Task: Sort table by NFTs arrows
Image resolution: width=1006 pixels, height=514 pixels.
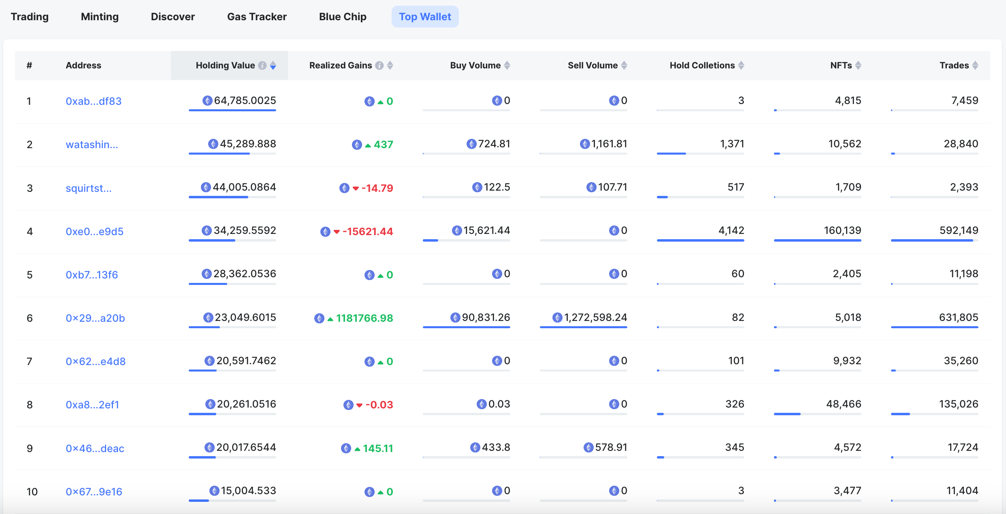Action: (x=858, y=66)
